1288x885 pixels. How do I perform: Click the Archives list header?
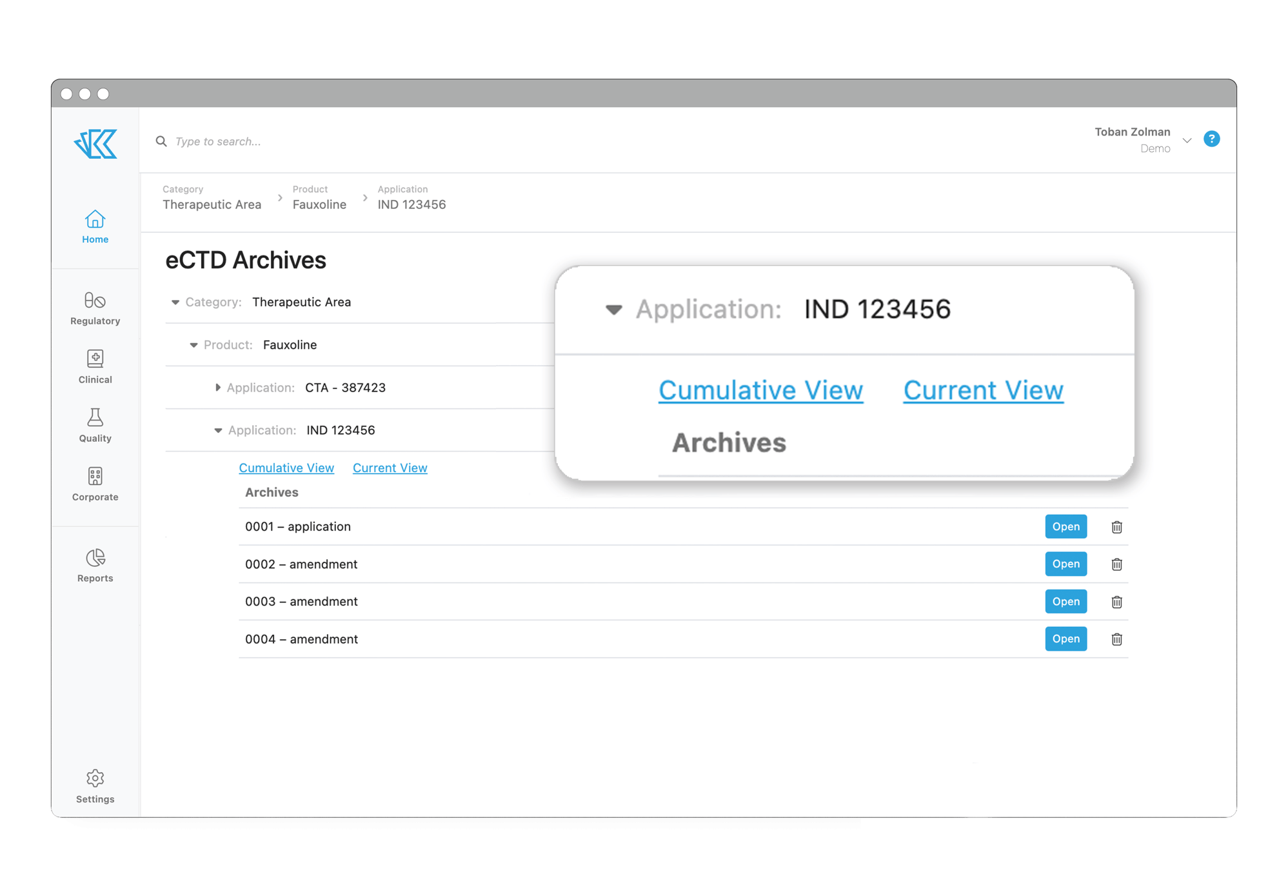click(x=272, y=492)
